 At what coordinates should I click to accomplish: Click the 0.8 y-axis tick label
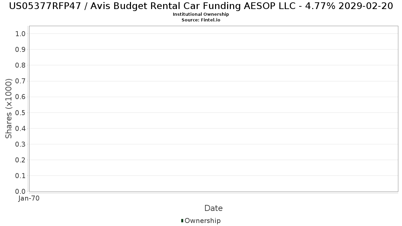point(20,65)
